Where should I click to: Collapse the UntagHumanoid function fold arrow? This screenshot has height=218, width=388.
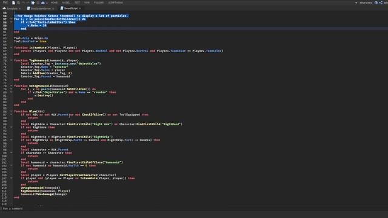coord(11,86)
